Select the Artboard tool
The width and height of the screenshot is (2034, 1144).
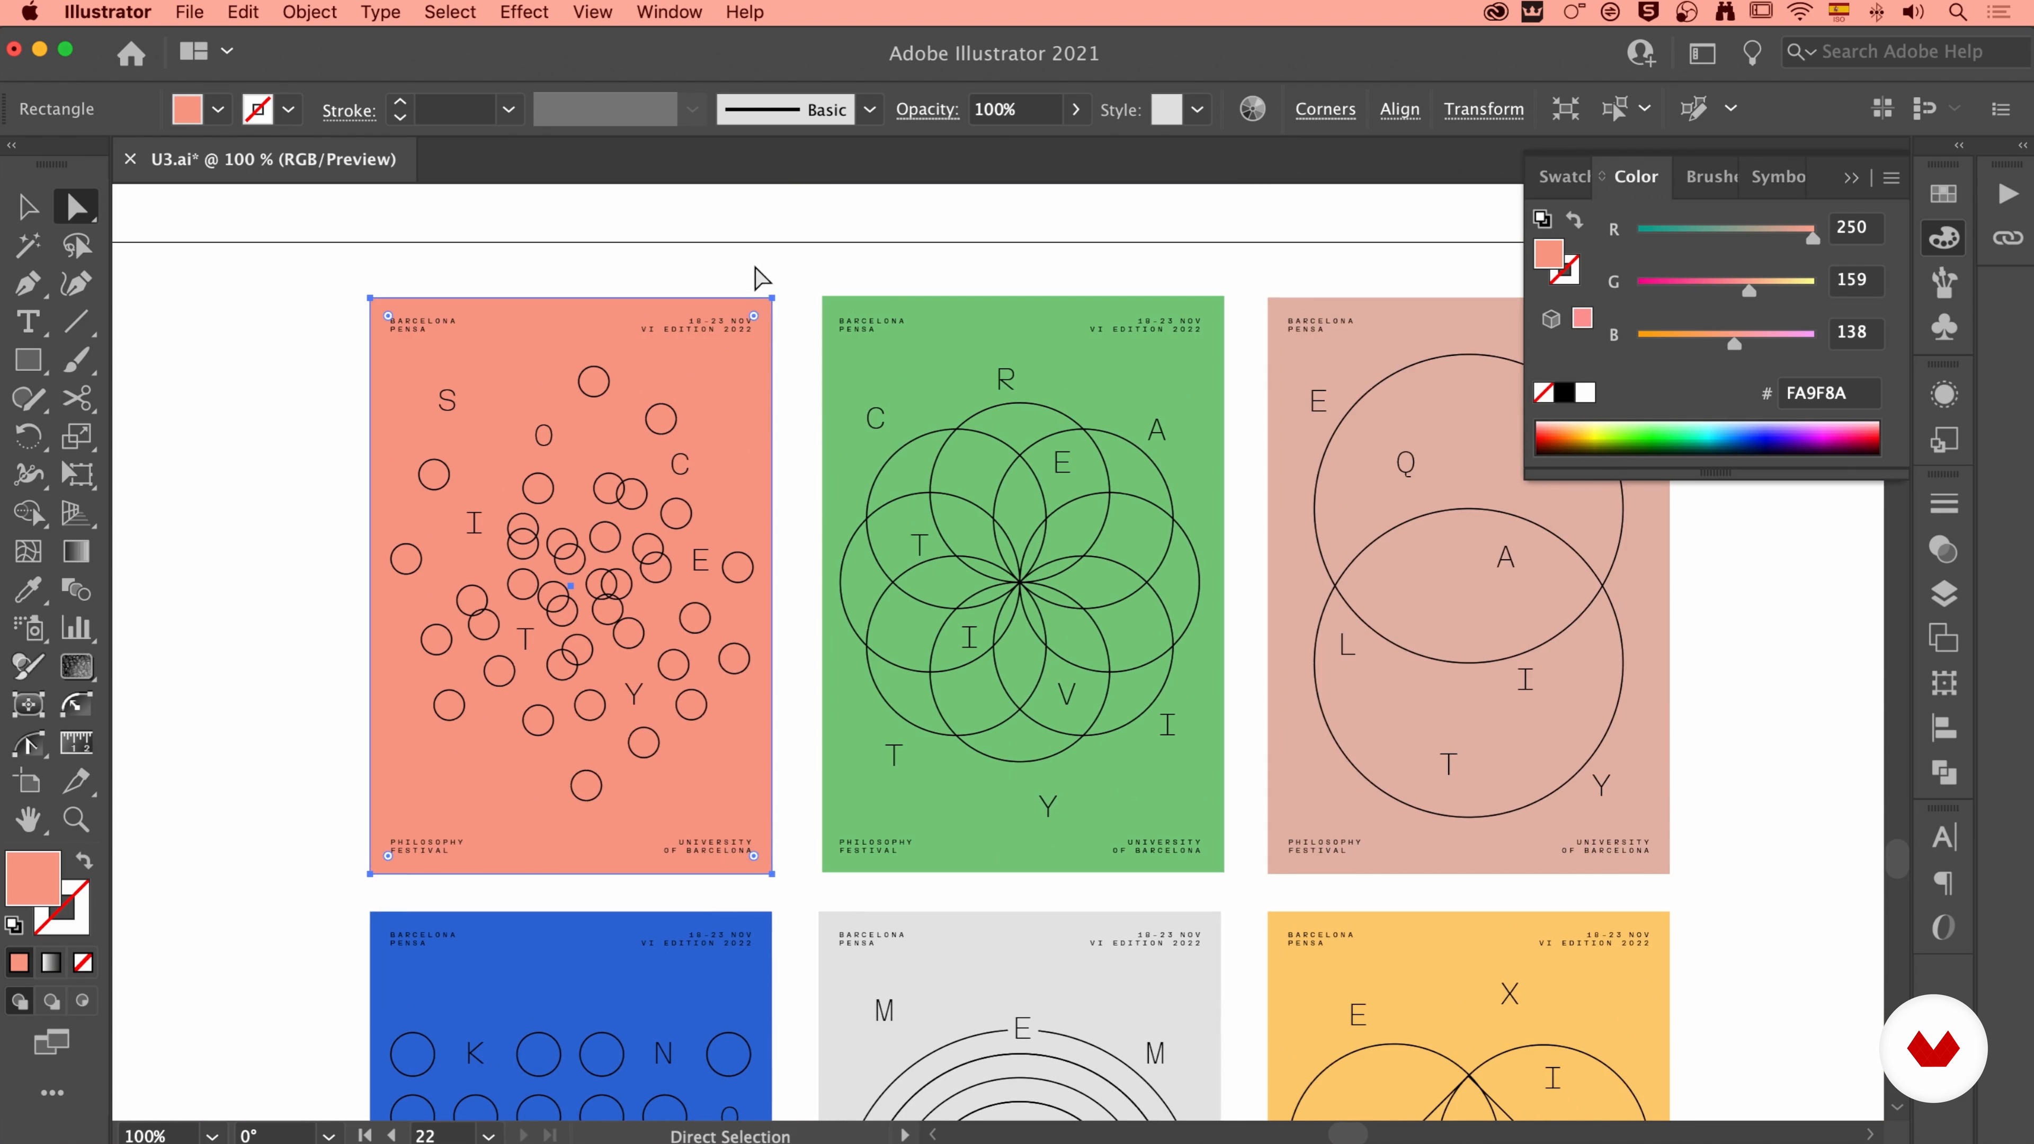coord(29,782)
